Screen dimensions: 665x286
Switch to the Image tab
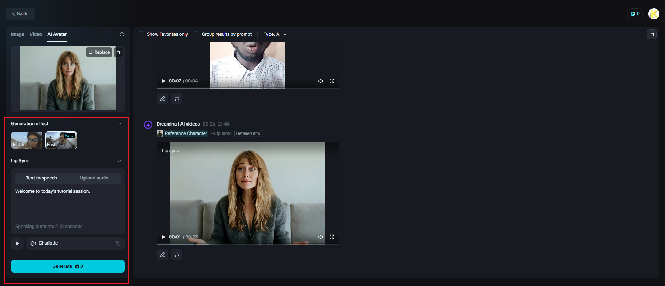coord(18,34)
